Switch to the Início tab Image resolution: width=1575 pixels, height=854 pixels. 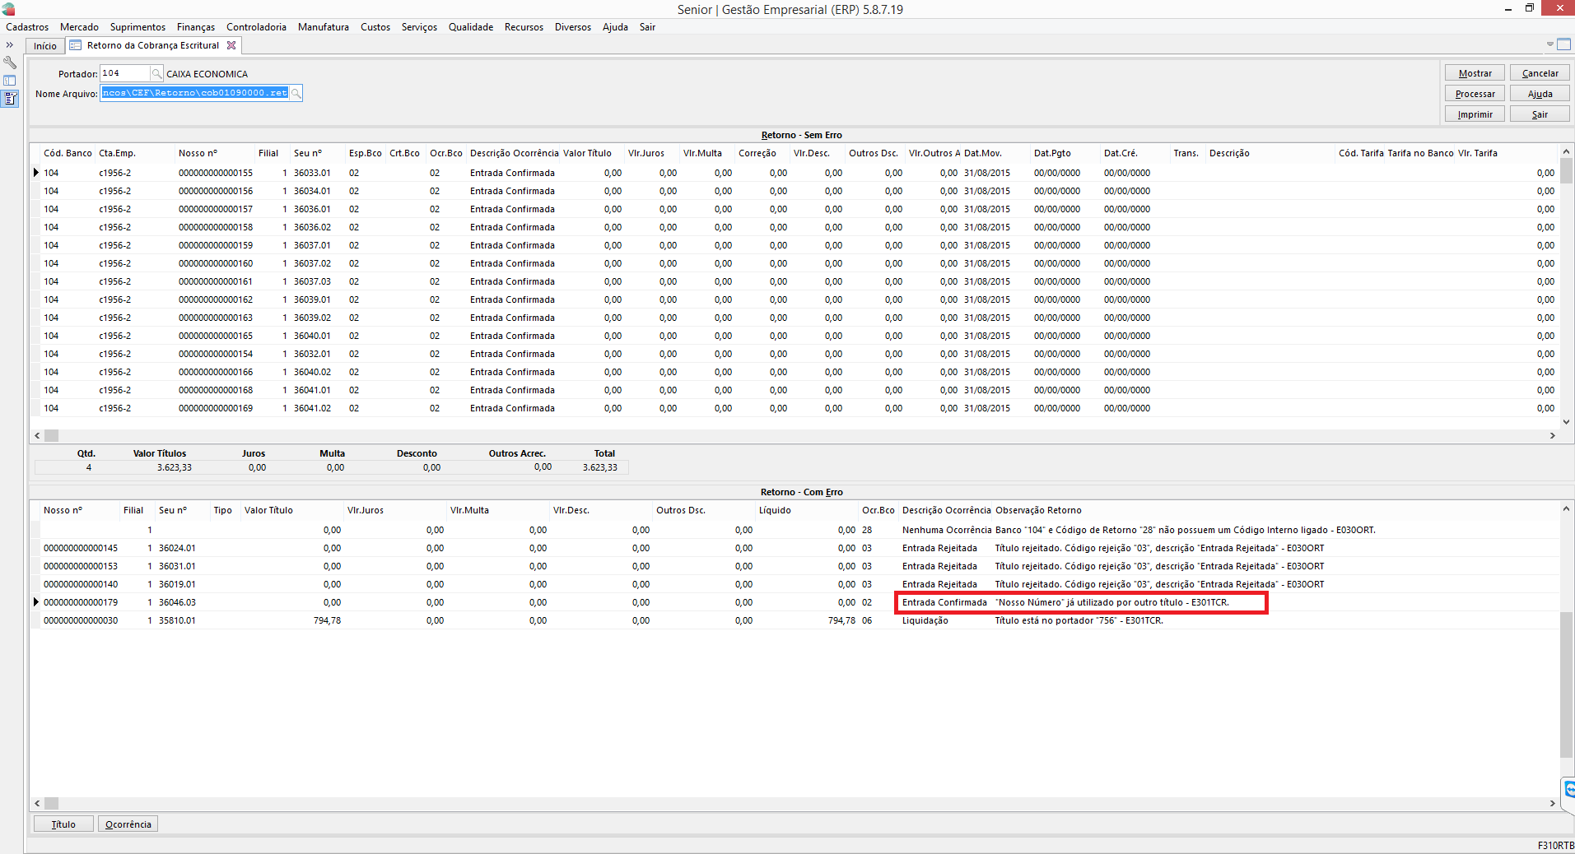pos(45,46)
